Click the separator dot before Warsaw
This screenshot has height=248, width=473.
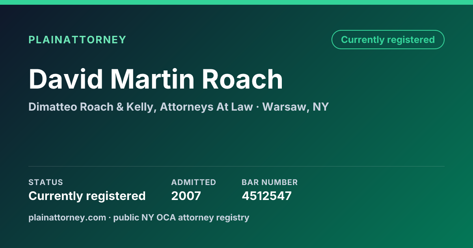257,107
